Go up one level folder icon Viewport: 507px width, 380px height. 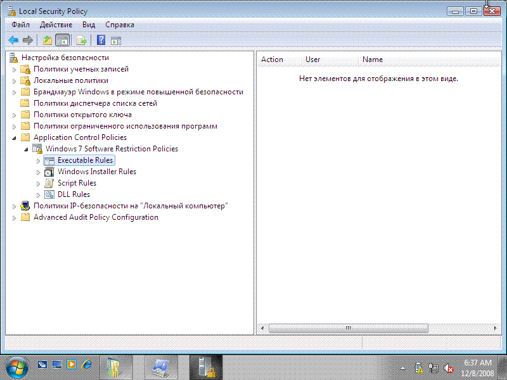tap(48, 41)
